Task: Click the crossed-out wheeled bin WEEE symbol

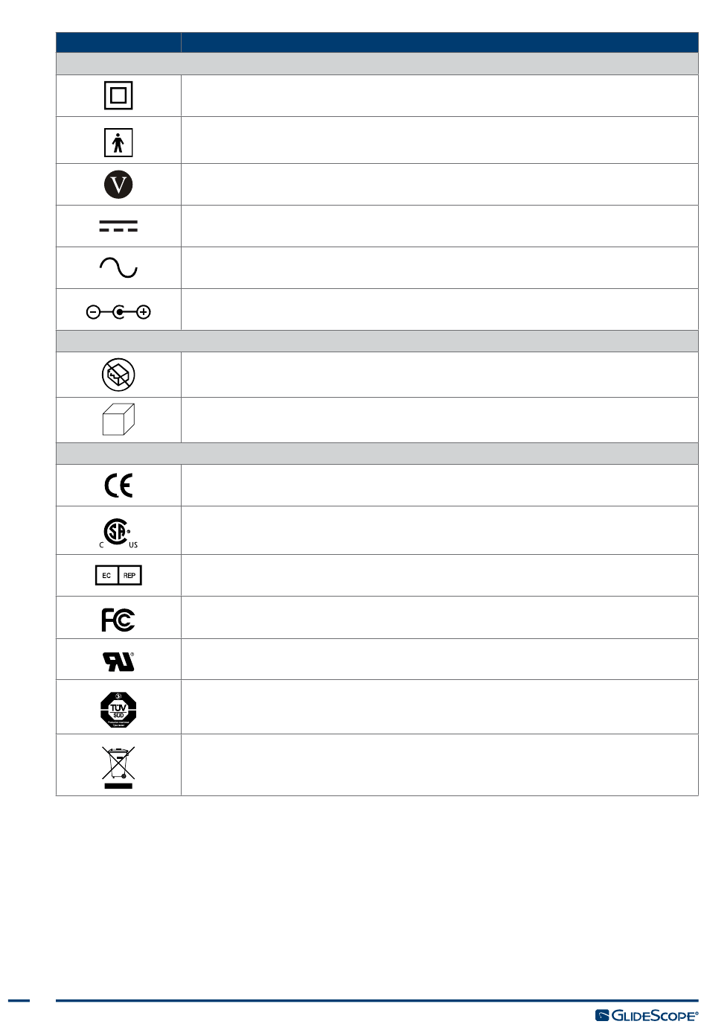Action: coord(118,767)
